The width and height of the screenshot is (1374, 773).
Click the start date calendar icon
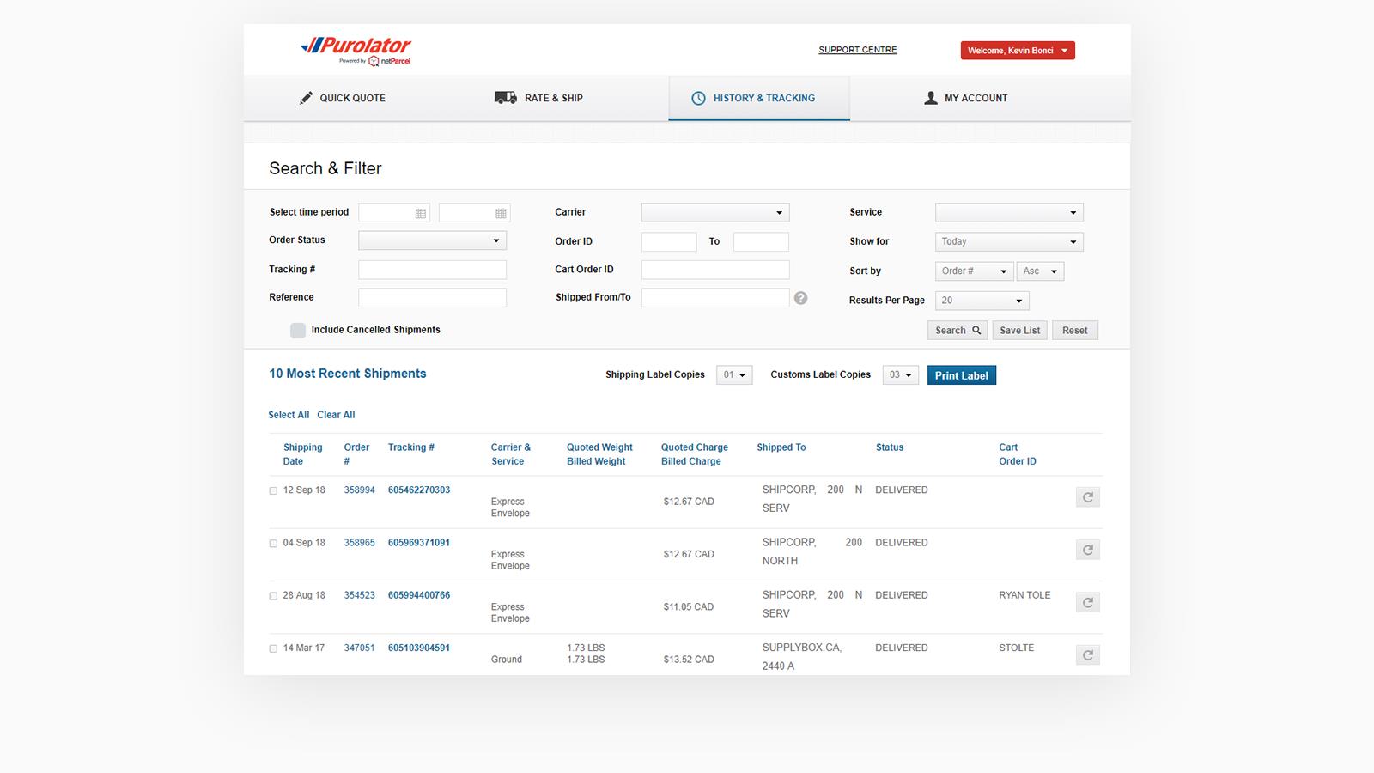(x=420, y=213)
